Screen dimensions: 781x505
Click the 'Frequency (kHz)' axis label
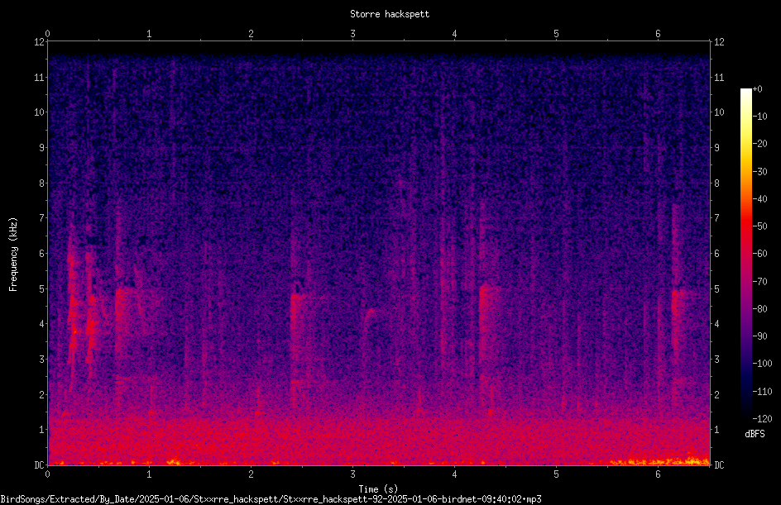(13, 255)
